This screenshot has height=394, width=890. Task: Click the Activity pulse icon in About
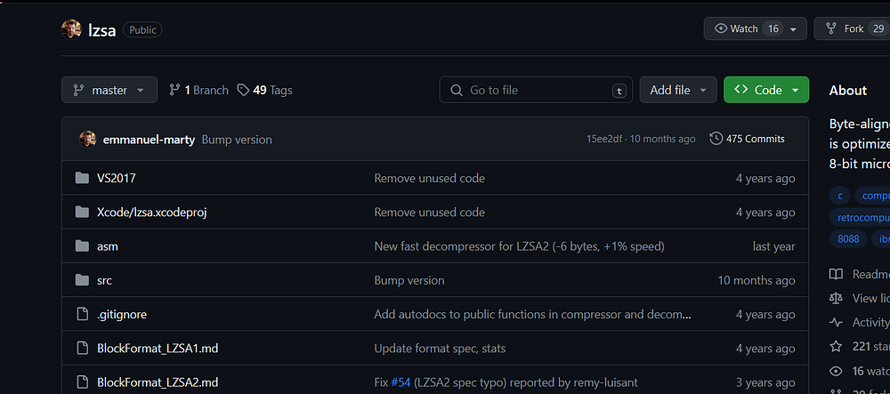pos(836,323)
